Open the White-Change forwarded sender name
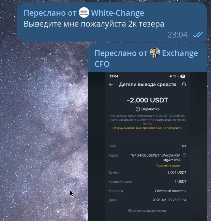211x221 pixels. tap(118, 13)
